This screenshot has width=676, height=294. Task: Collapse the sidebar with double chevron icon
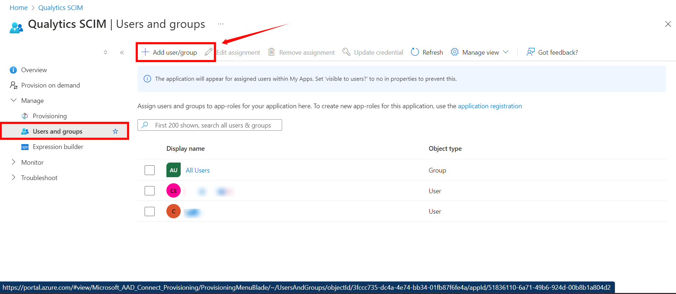[x=122, y=53]
